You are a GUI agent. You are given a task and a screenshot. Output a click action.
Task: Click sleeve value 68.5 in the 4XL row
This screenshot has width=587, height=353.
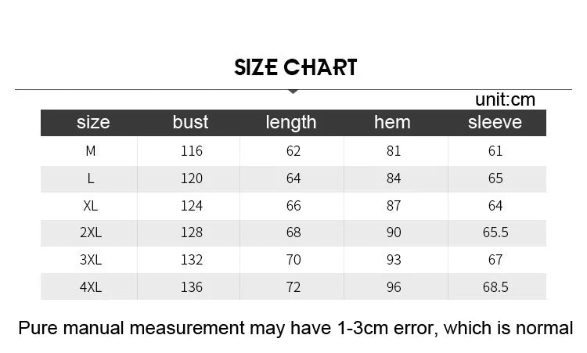(495, 287)
